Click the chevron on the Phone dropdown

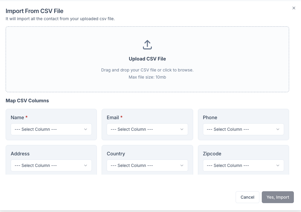(x=278, y=129)
